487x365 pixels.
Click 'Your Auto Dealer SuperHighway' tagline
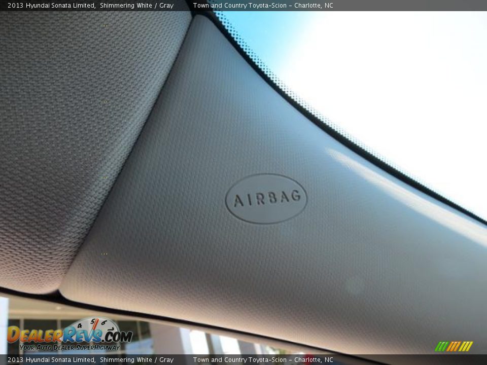point(69,347)
